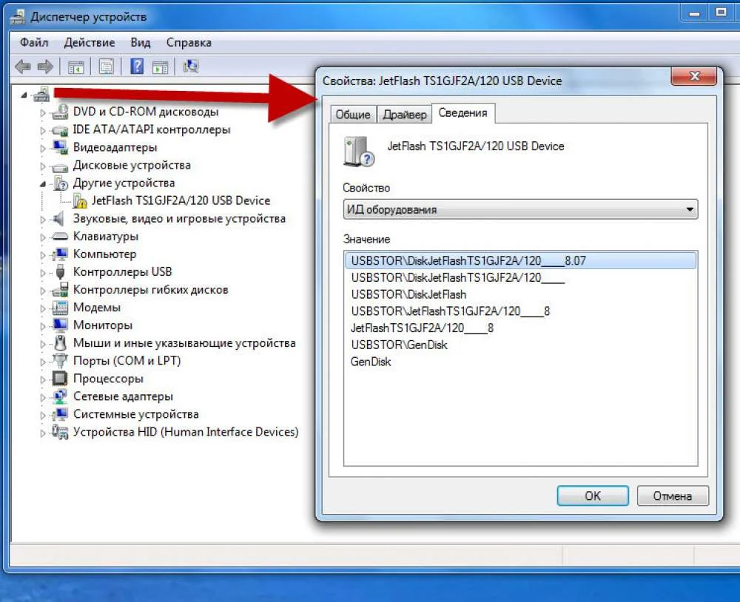
Task: Switch to the Драйвер tab
Action: [x=405, y=115]
